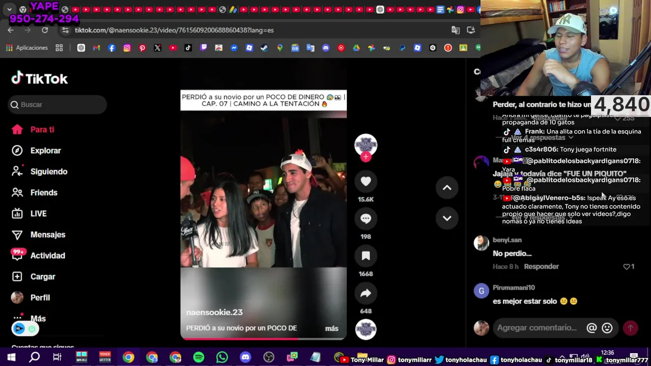This screenshot has height=366, width=651.
Task: Open benyi.san username link
Action: point(507,240)
